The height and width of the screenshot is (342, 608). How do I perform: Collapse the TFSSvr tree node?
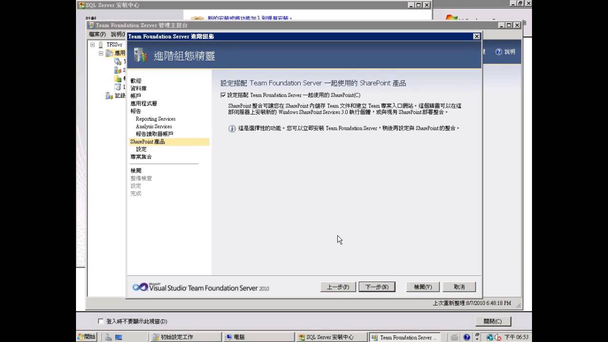(x=93, y=45)
